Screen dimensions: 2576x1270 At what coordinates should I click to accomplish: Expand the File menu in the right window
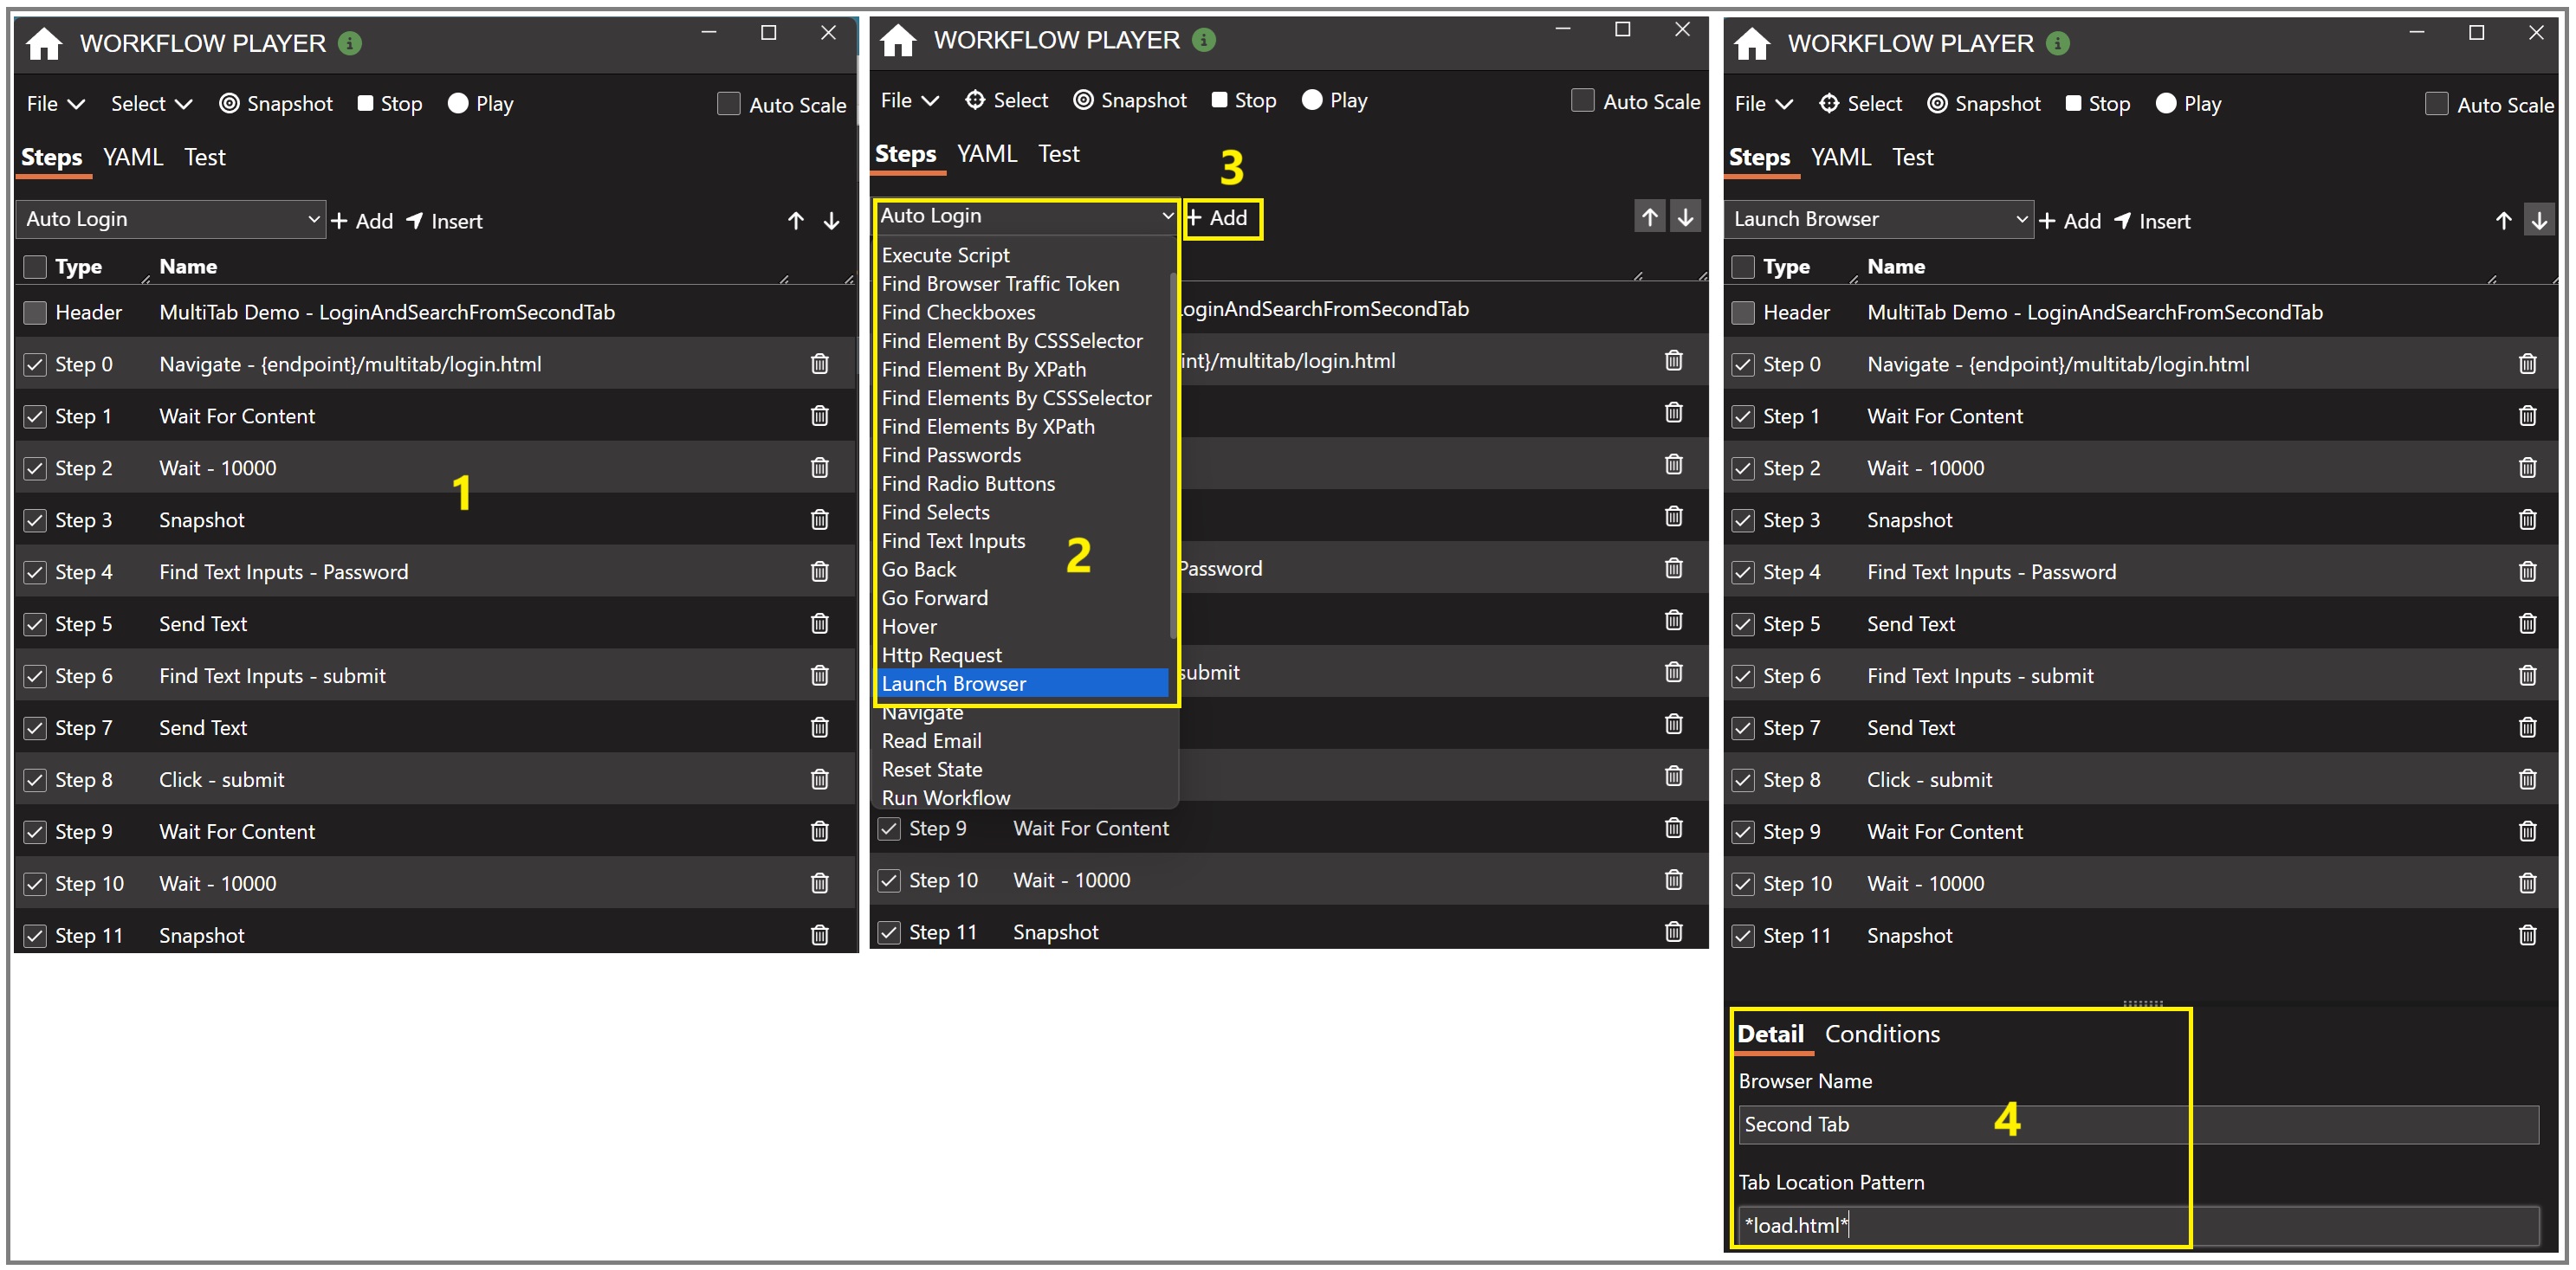1762,104
